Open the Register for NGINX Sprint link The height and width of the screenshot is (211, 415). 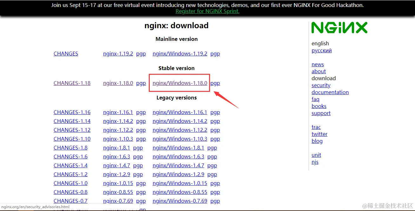[208, 11]
